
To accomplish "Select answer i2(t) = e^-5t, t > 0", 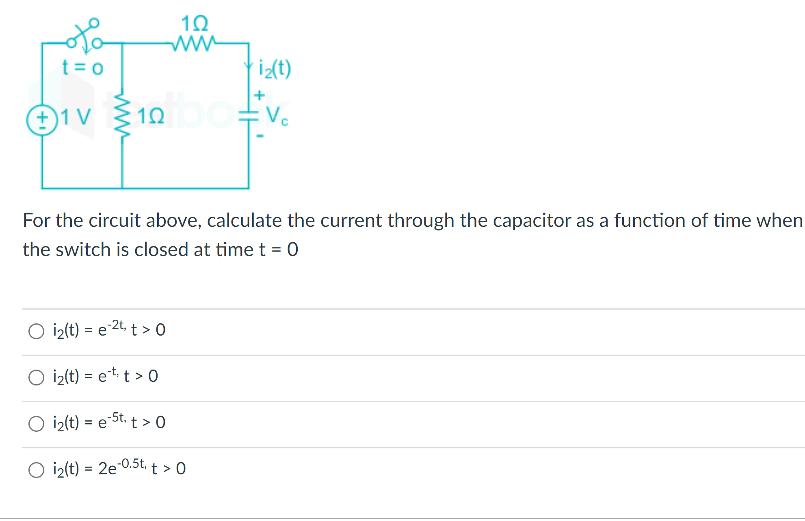I will pyautogui.click(x=37, y=424).
